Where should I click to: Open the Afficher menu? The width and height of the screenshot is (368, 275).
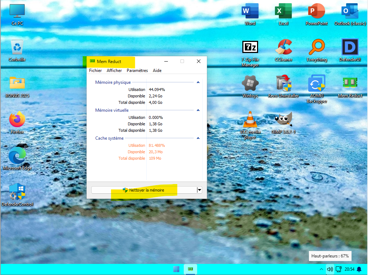(x=114, y=71)
